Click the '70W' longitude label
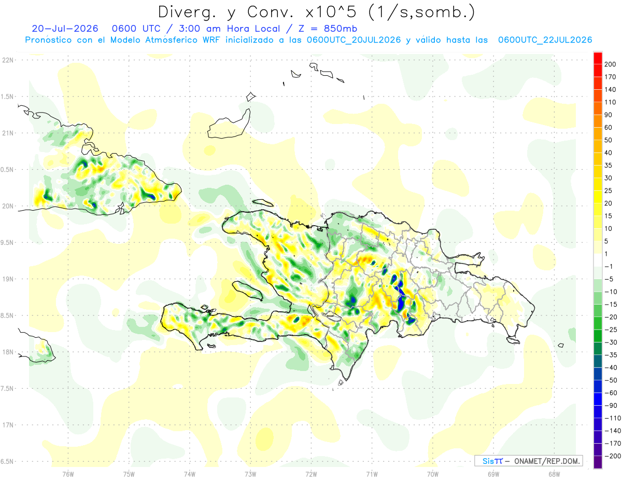This screenshot has width=622, height=481. 433,473
